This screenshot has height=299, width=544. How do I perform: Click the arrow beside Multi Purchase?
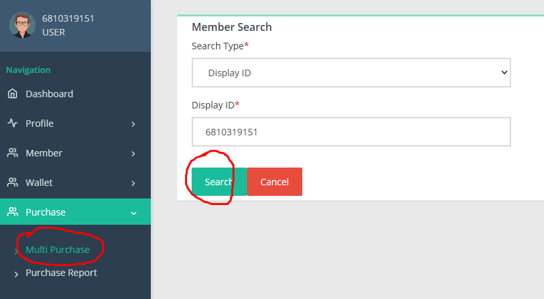click(x=16, y=251)
